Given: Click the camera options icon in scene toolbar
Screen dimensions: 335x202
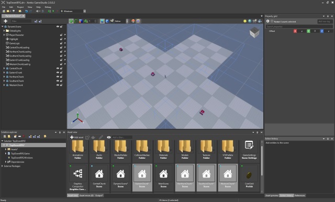Looking at the screenshot, I should tap(112, 21).
